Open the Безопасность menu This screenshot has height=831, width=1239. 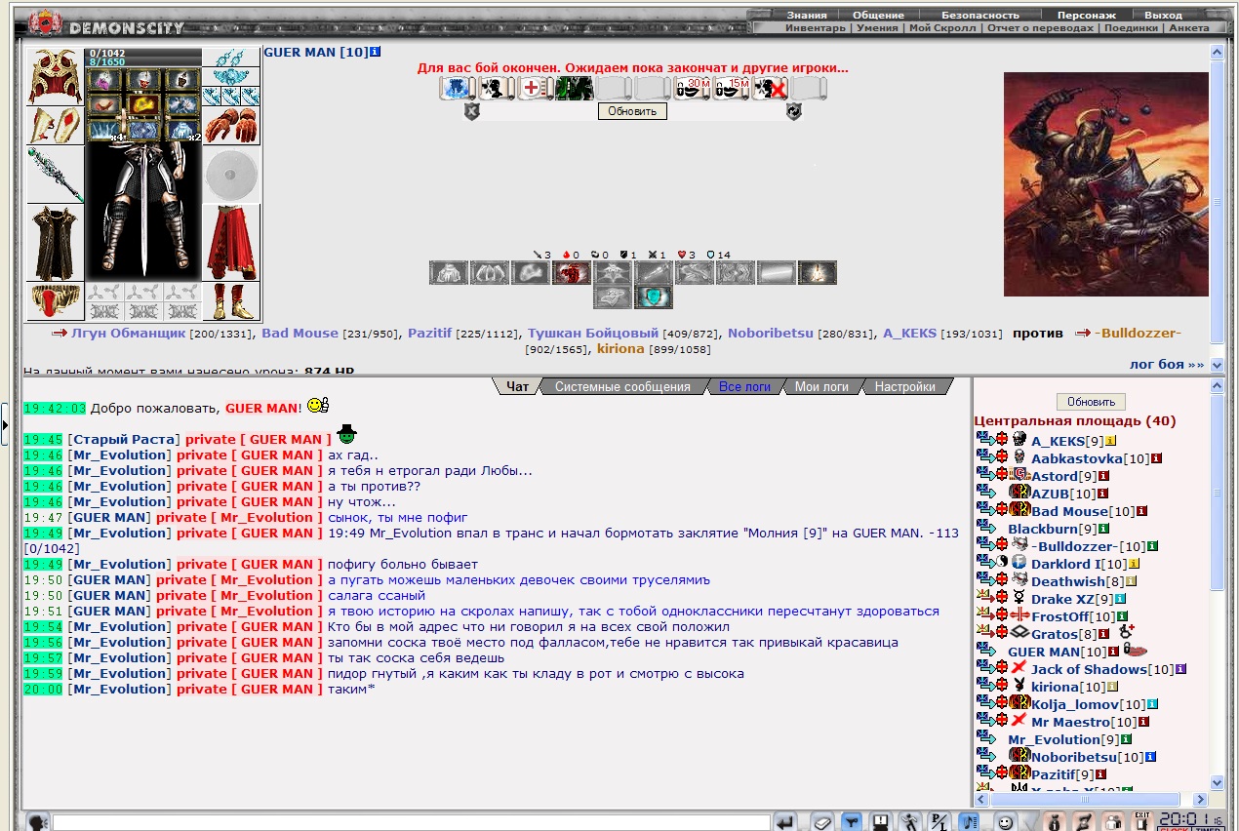pos(979,15)
